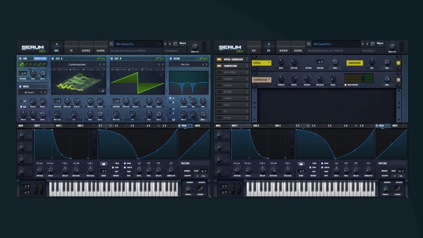Toggle the NOISE oscillator enable box
Screen dimensions: 423x238
pos(20,86)
